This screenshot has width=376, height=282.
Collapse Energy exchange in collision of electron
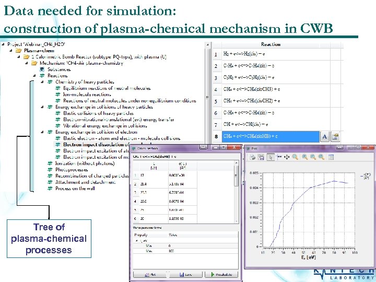point(42,132)
